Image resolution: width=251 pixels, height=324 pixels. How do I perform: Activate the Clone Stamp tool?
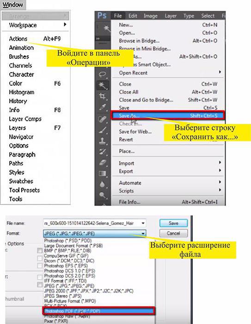(x=103, y=141)
